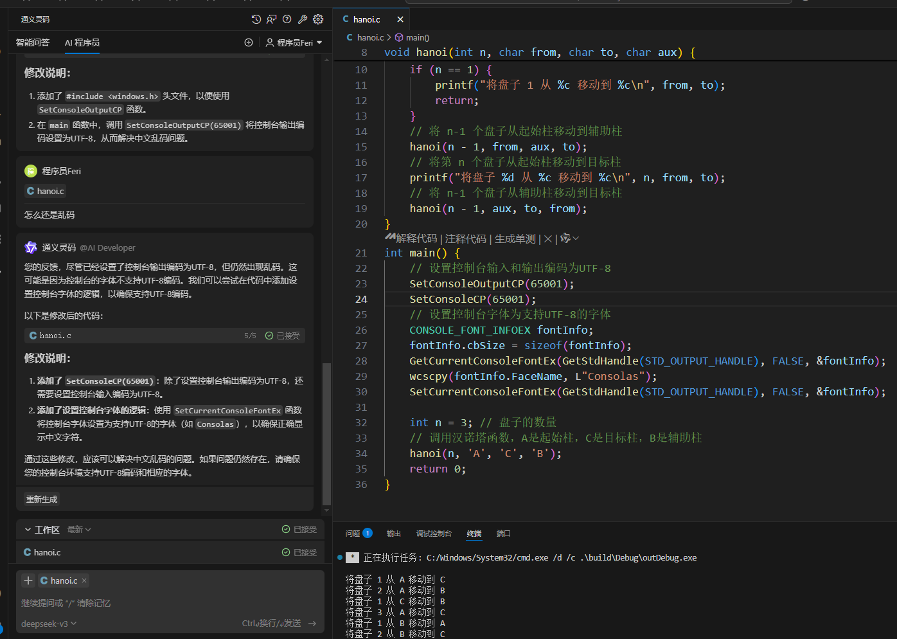Click send arrow icon in chat input

[x=312, y=624]
